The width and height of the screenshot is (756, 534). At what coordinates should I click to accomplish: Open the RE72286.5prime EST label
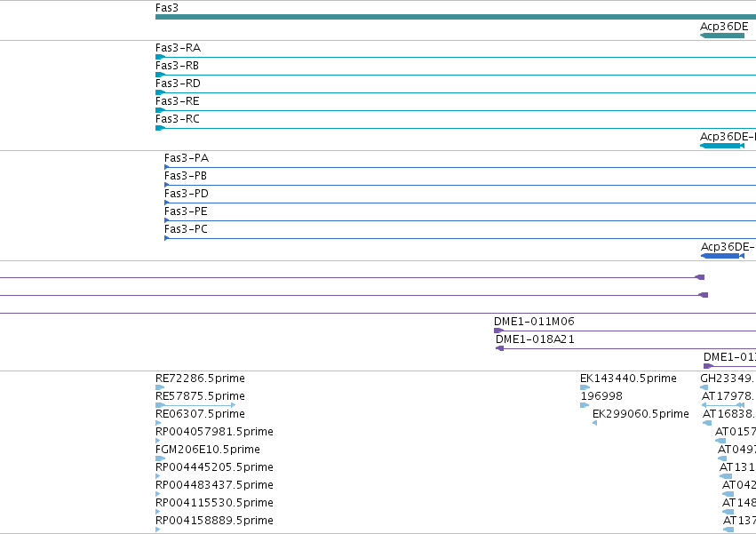pos(200,379)
